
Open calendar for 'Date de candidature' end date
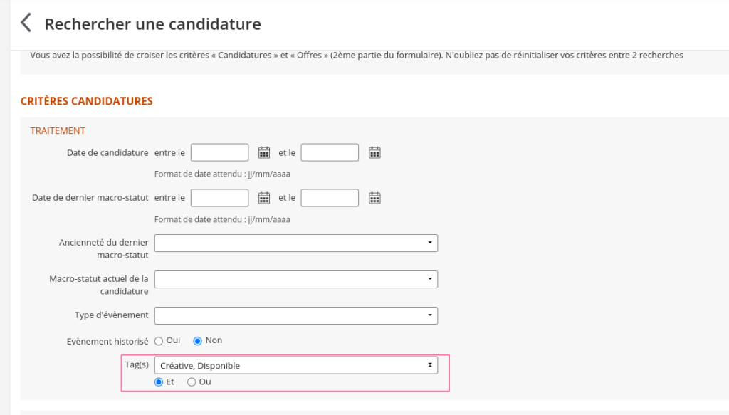(x=374, y=152)
